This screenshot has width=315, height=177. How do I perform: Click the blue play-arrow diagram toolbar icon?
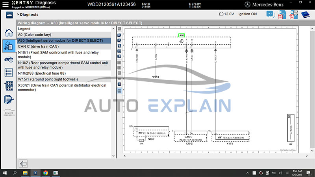[x=119, y=84]
